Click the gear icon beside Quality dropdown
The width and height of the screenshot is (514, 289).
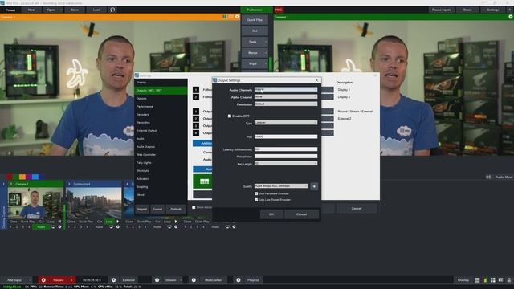point(314,186)
